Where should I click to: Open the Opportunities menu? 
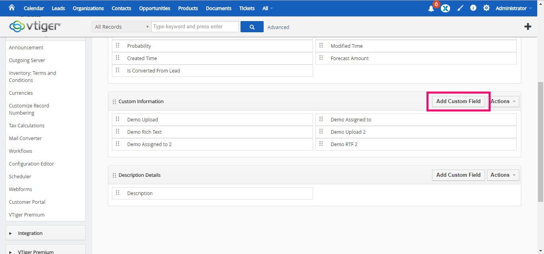click(x=155, y=8)
